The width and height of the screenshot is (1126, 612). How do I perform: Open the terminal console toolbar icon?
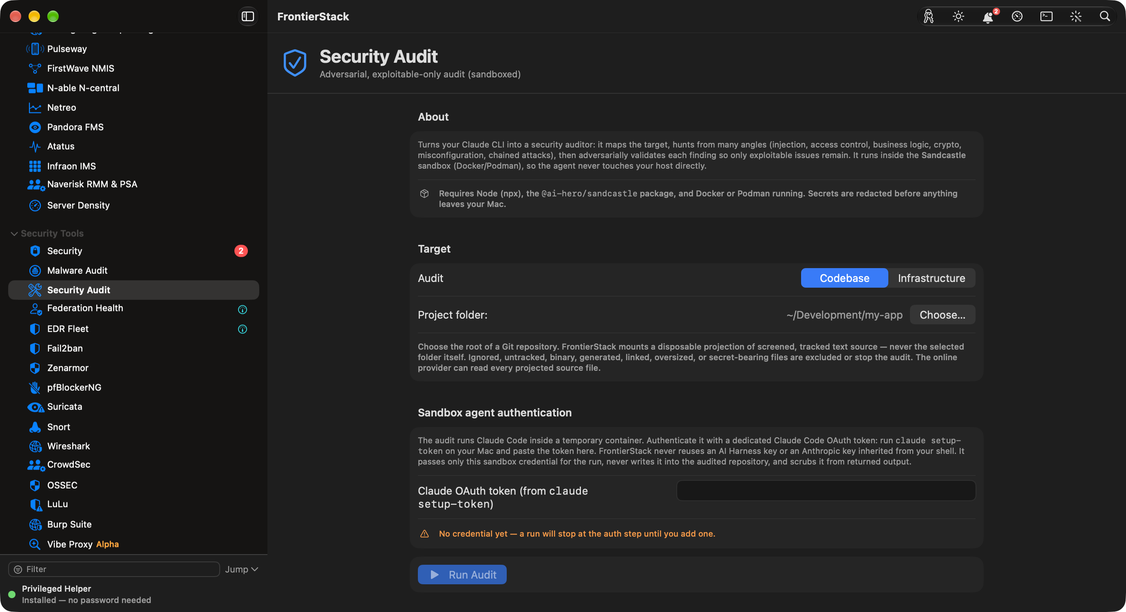[x=1047, y=17]
